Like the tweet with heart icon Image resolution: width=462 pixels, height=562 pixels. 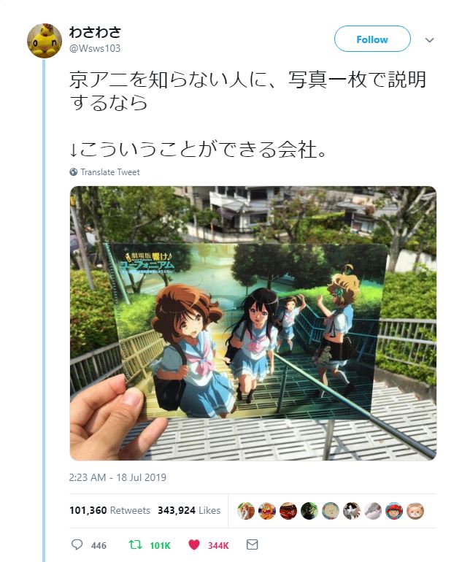coord(194,544)
